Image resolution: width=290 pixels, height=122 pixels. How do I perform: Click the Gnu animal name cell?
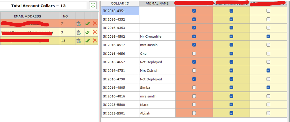coord(157,54)
